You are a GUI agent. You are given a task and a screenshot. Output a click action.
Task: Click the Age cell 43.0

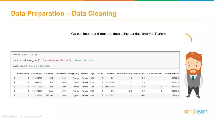[x=92, y=95]
